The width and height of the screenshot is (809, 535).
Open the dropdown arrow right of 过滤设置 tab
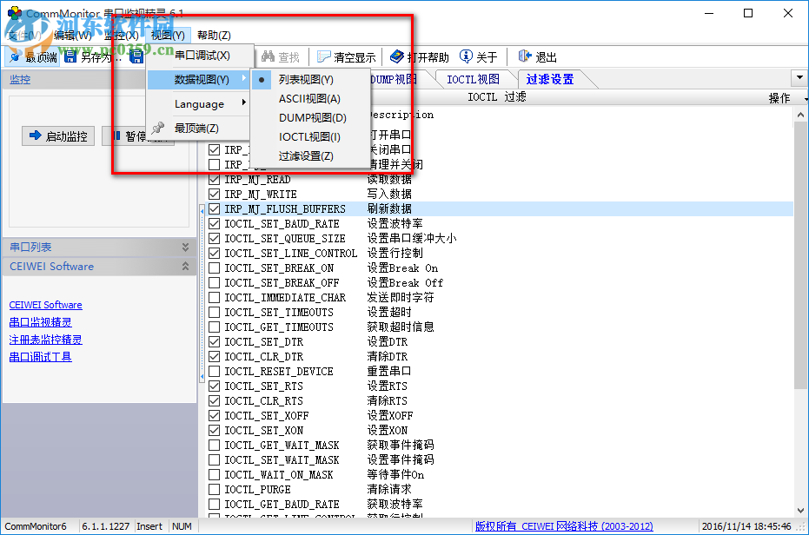coord(799,78)
